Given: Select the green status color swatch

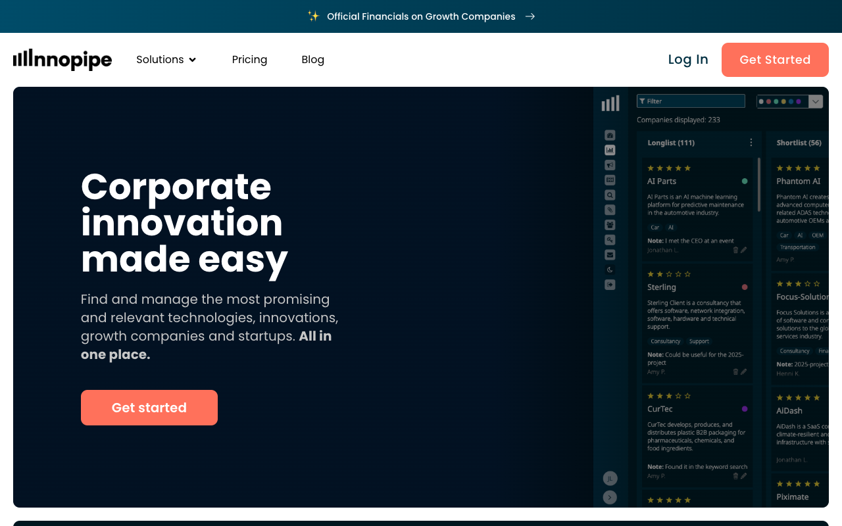Looking at the screenshot, I should point(776,101).
